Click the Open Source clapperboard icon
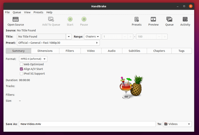 (x=16, y=19)
